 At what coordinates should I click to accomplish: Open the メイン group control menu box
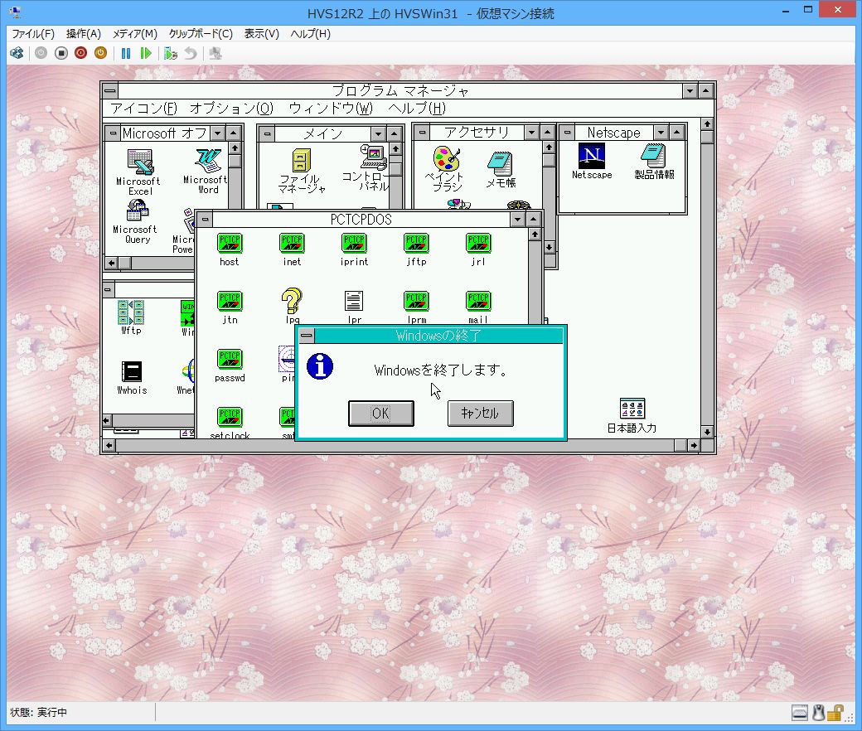click(267, 133)
